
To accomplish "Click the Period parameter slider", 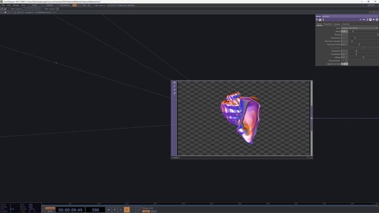I will pyautogui.click(x=363, y=34).
